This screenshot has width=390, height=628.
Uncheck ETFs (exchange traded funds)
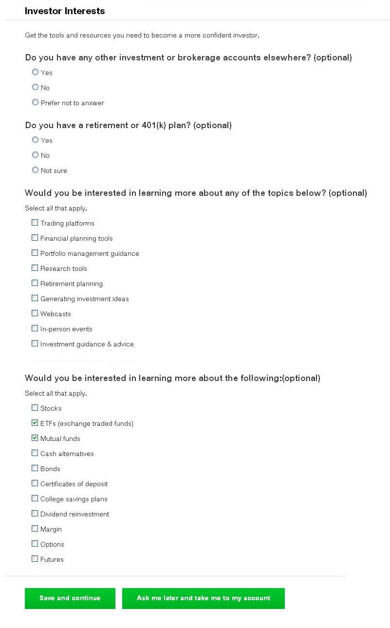tap(35, 423)
